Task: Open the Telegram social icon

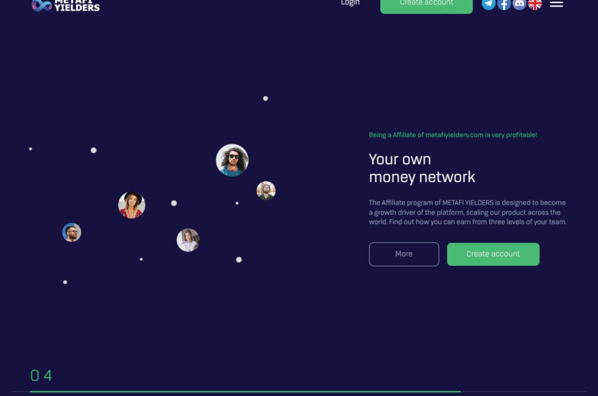Action: 488,4
